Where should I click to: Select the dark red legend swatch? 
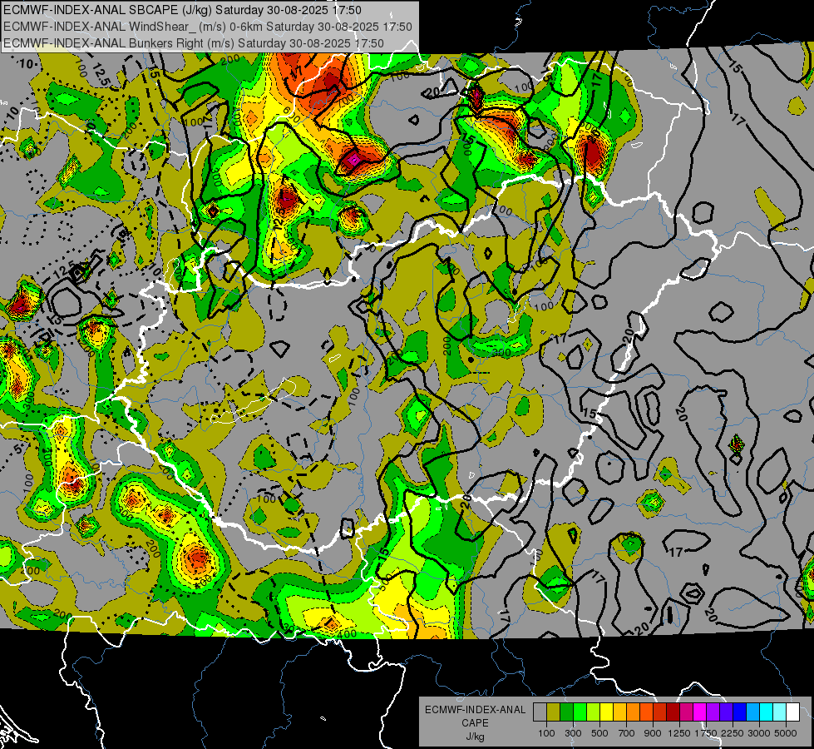pyautogui.click(x=673, y=712)
